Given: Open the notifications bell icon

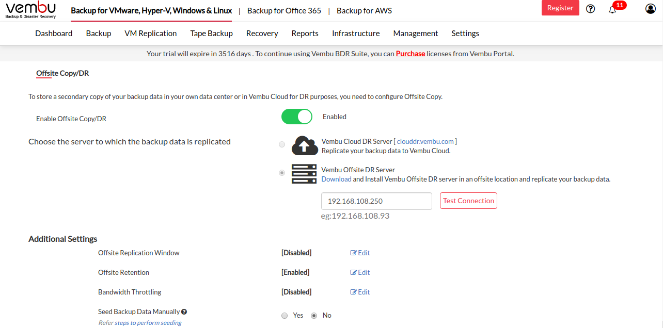Looking at the screenshot, I should coord(612,9).
